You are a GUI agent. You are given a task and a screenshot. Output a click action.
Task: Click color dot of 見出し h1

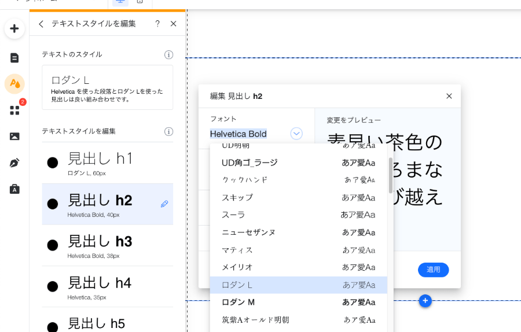pyautogui.click(x=53, y=163)
